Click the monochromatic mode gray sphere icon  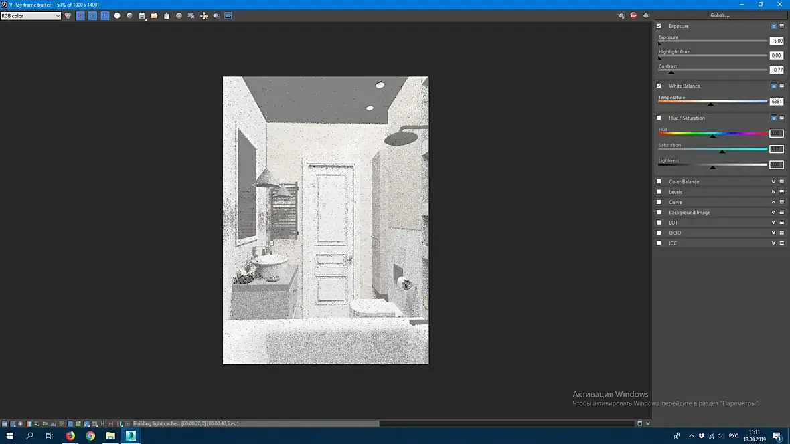(x=129, y=15)
